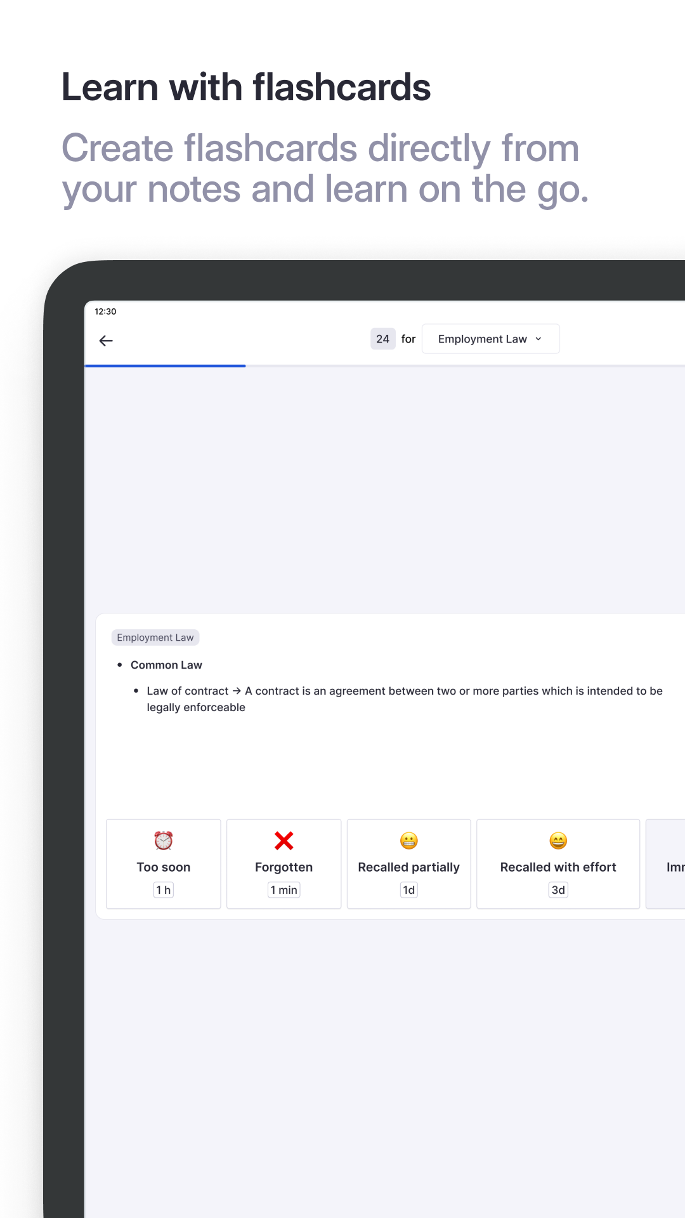Click the dropdown chevron beside Employment Law
This screenshot has width=685, height=1218.
coord(538,339)
